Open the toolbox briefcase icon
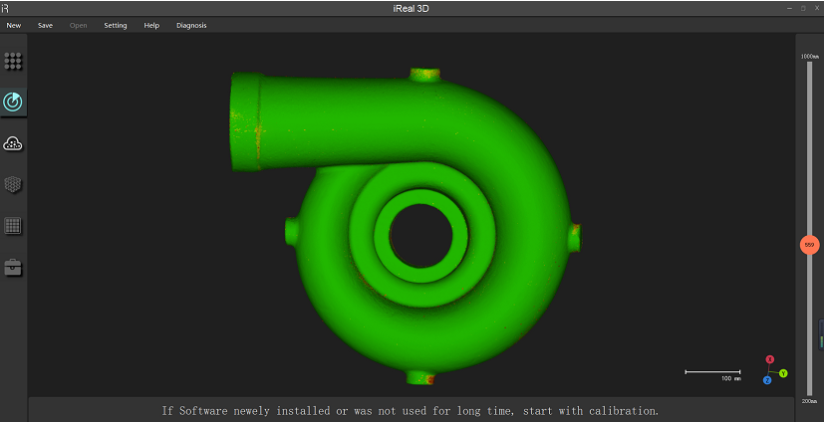Viewport: 825px width, 422px height. click(x=13, y=267)
